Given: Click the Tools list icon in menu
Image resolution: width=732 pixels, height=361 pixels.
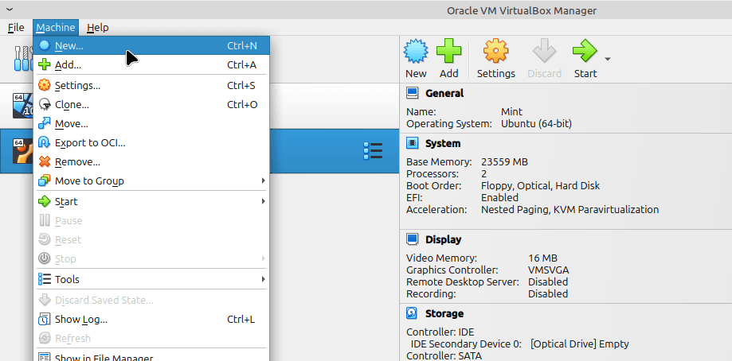Looking at the screenshot, I should pos(45,279).
